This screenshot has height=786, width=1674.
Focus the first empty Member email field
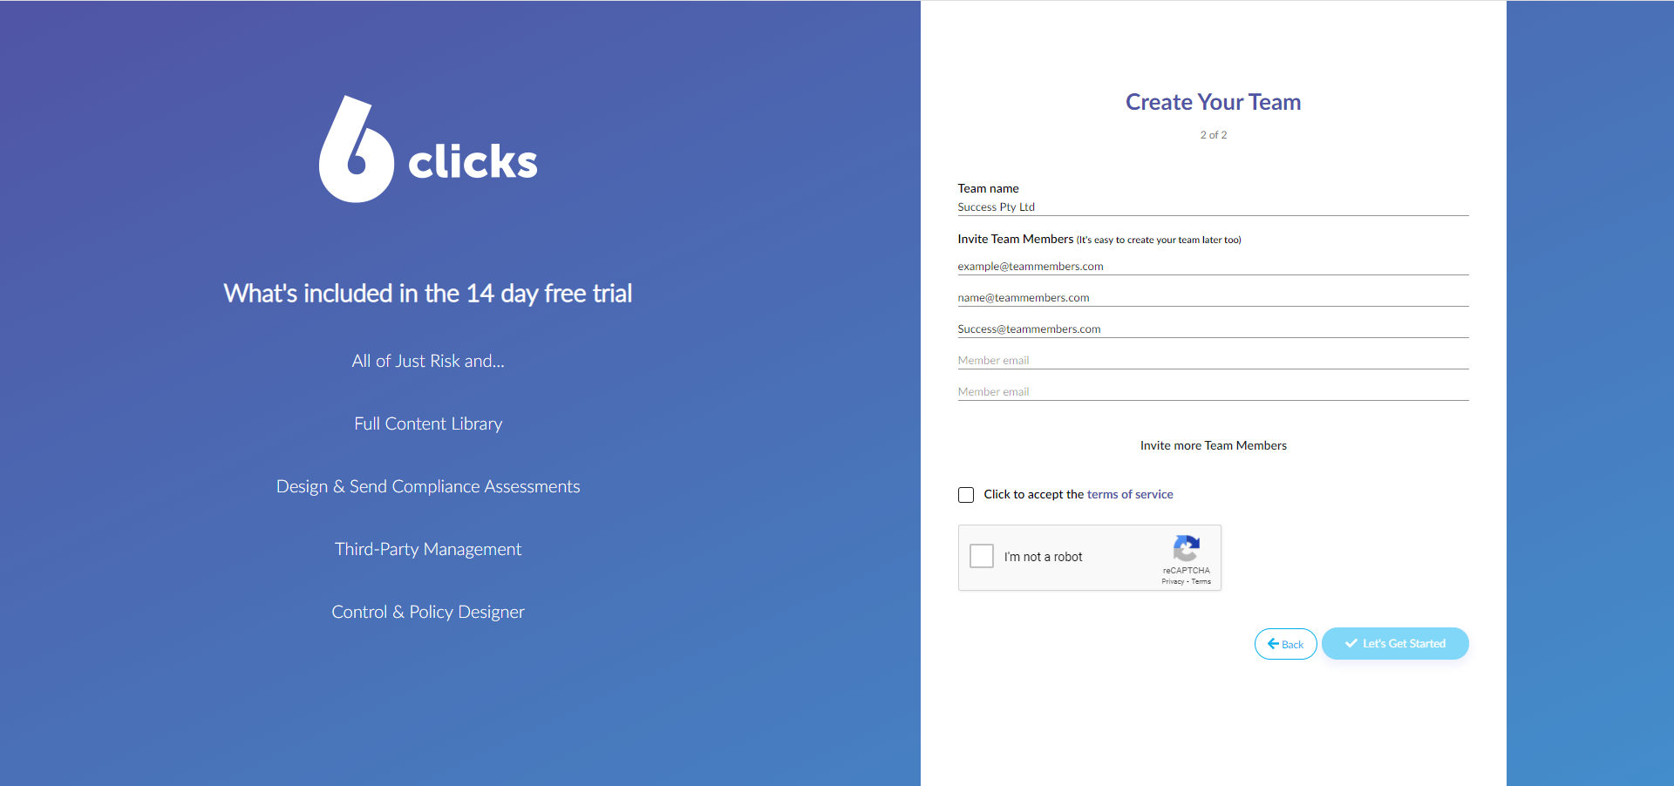pos(1214,361)
